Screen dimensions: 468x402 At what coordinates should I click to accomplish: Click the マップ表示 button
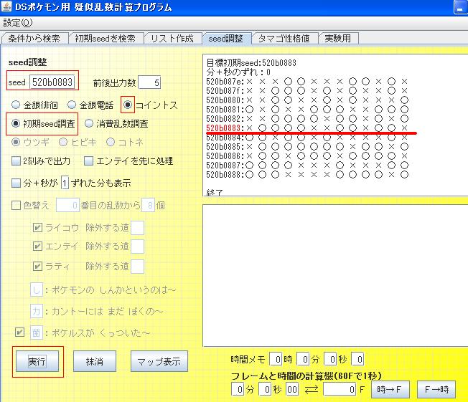click(x=159, y=361)
